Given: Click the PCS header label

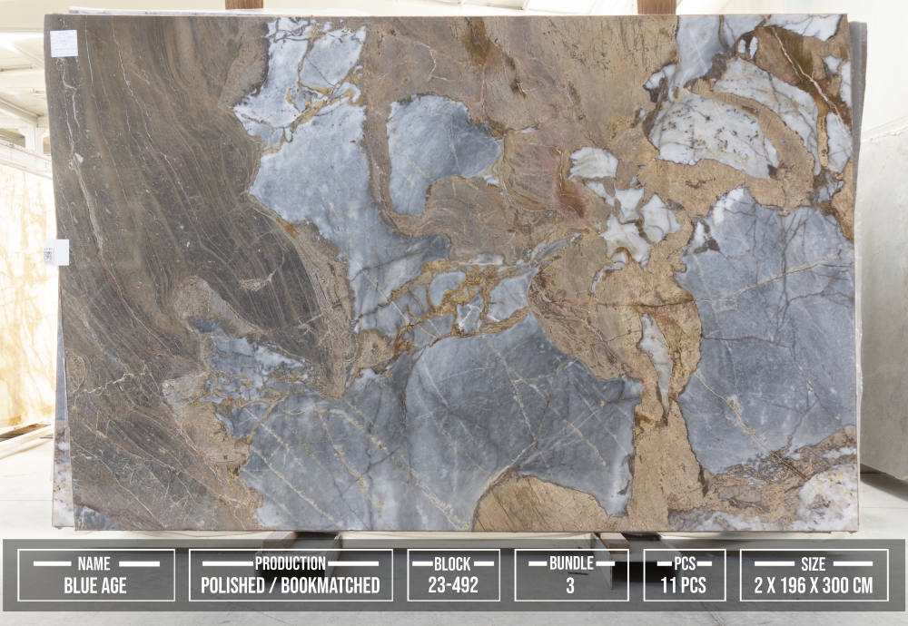Looking at the screenshot, I should [x=684, y=563].
